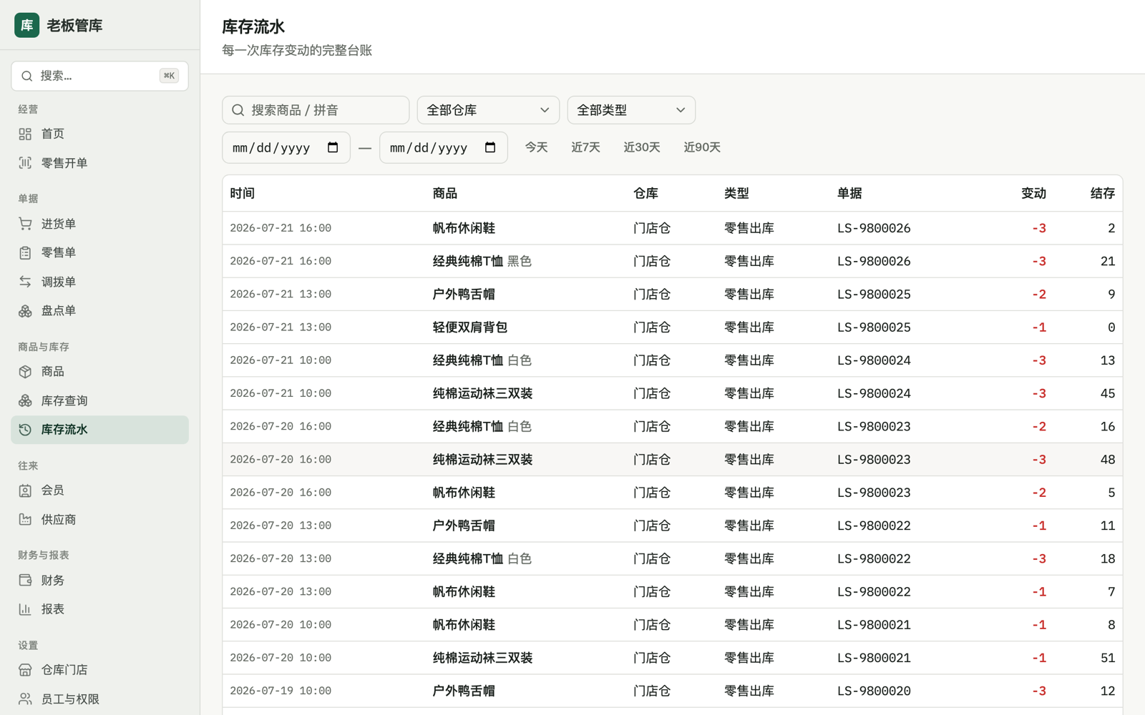Viewport: 1145px width, 715px height.
Task: Click the product search magnifier icon
Action: tap(238, 110)
